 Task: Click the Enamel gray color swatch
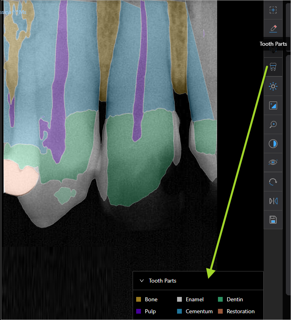click(x=179, y=299)
